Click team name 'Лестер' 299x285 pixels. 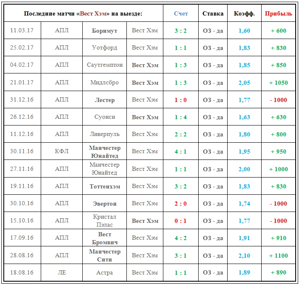pos(105,100)
